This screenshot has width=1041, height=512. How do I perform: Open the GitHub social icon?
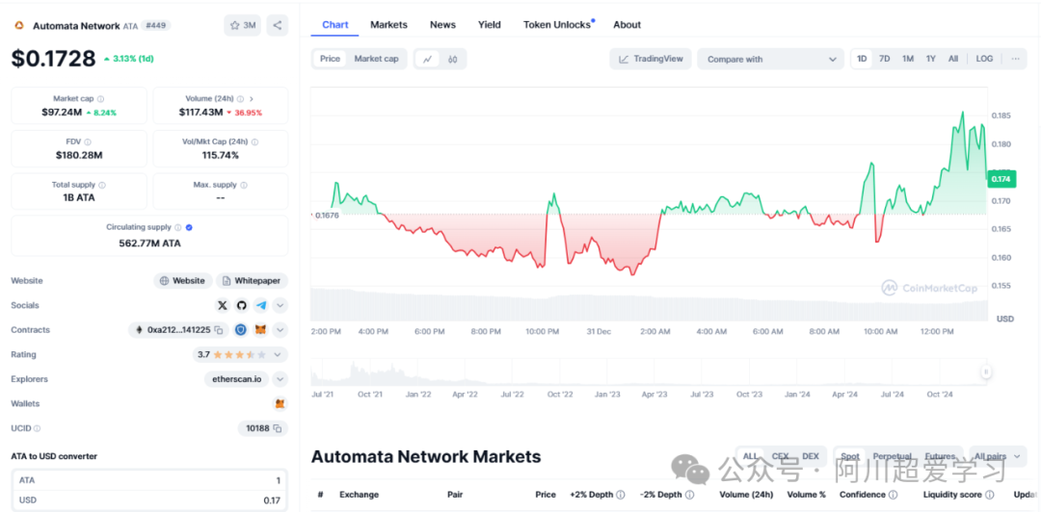(x=242, y=305)
